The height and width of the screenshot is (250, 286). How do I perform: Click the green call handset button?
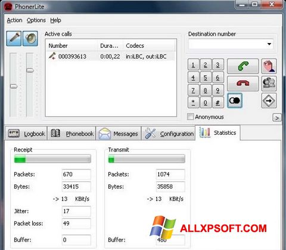coord(243,66)
